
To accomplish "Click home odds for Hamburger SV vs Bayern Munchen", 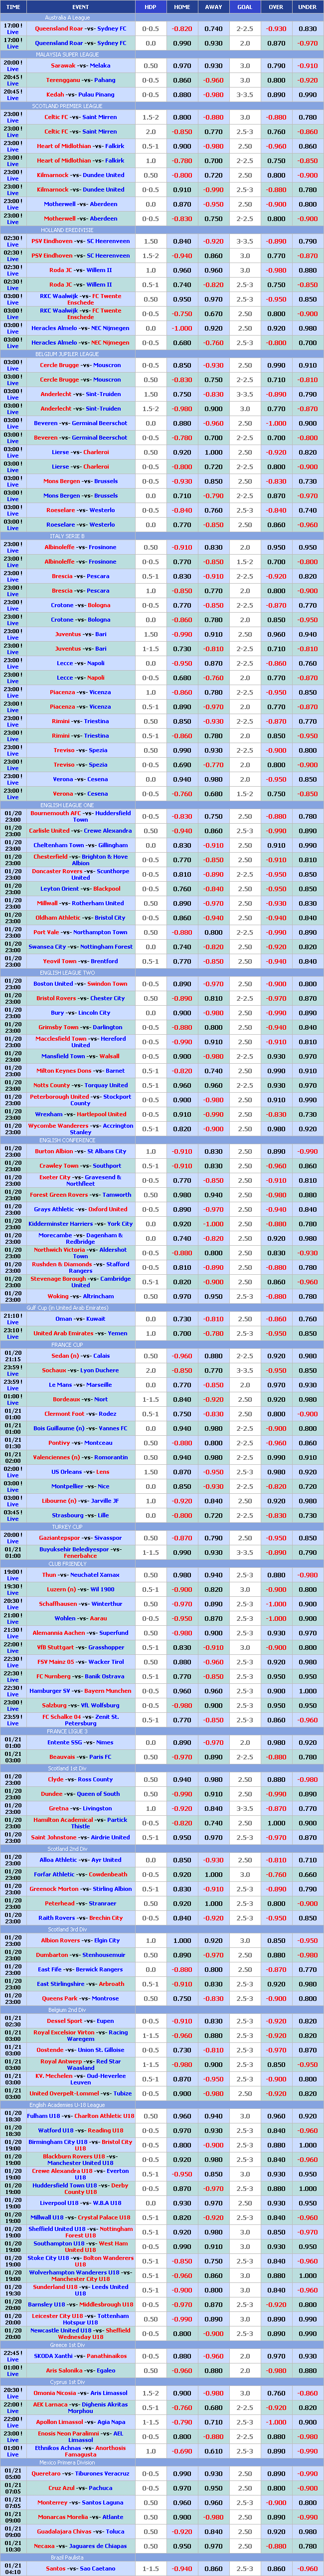I will tap(181, 1691).
